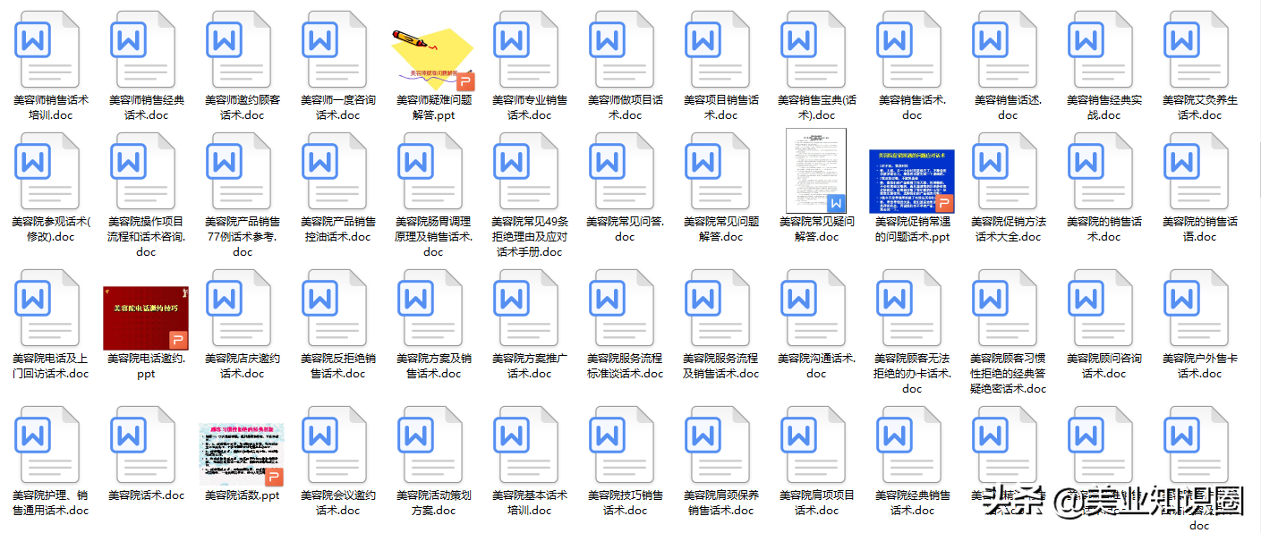1261x533 pixels.
Task: Click the file name 美容院服务流程及销售话术.doc
Action: click(x=720, y=366)
